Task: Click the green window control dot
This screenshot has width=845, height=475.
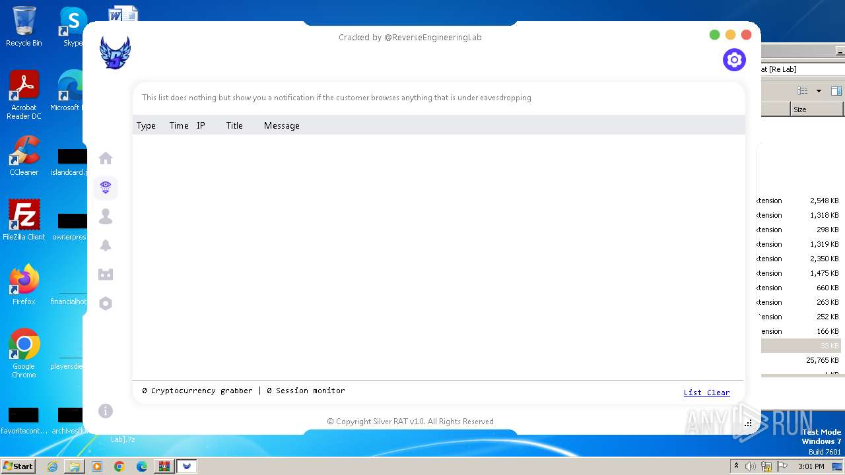Action: [x=714, y=35]
